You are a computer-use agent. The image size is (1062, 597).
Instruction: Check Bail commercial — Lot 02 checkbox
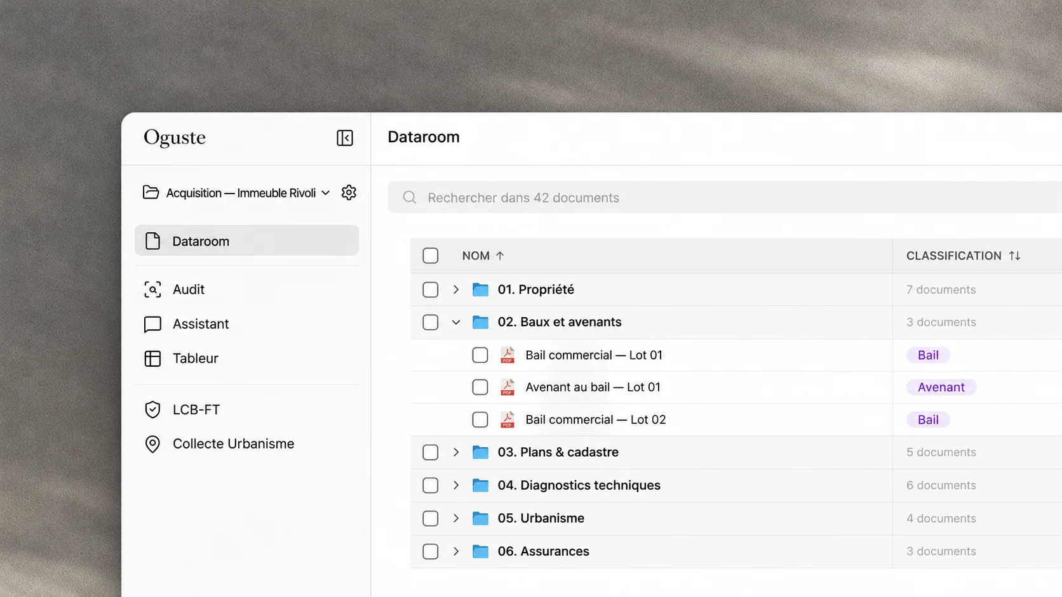click(x=480, y=420)
